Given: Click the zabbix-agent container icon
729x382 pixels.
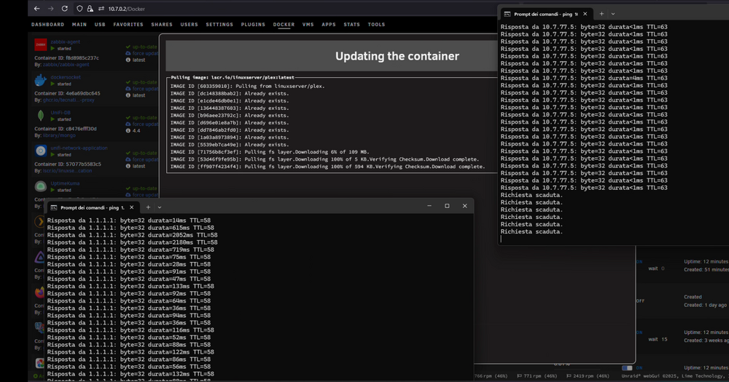Looking at the screenshot, I should click(x=40, y=44).
